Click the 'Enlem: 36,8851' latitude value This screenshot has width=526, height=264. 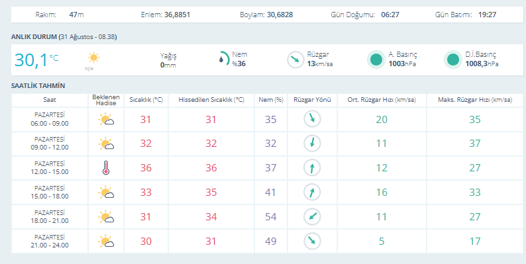point(166,15)
